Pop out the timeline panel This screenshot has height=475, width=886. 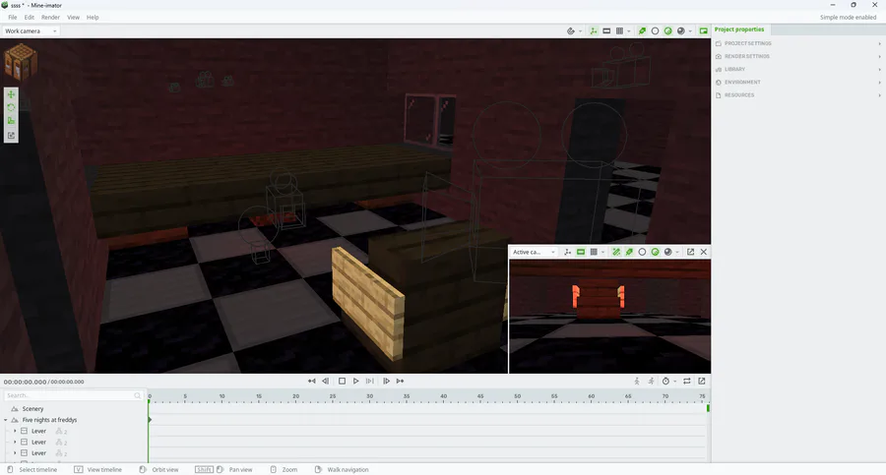point(702,382)
